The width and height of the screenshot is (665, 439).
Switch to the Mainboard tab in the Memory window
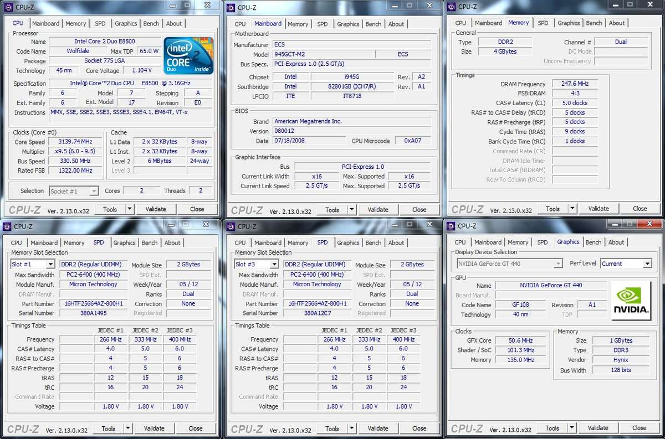[x=488, y=23]
